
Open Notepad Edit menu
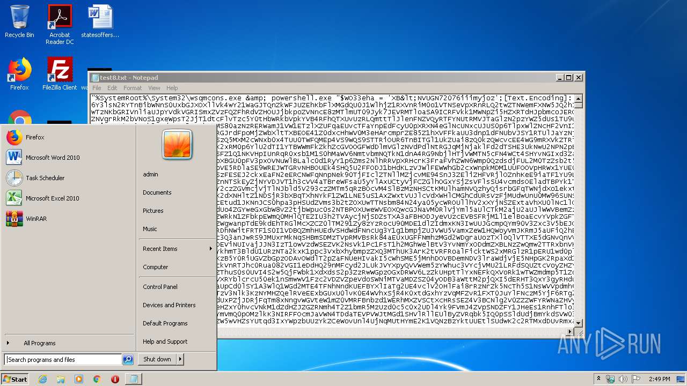[x=112, y=88]
